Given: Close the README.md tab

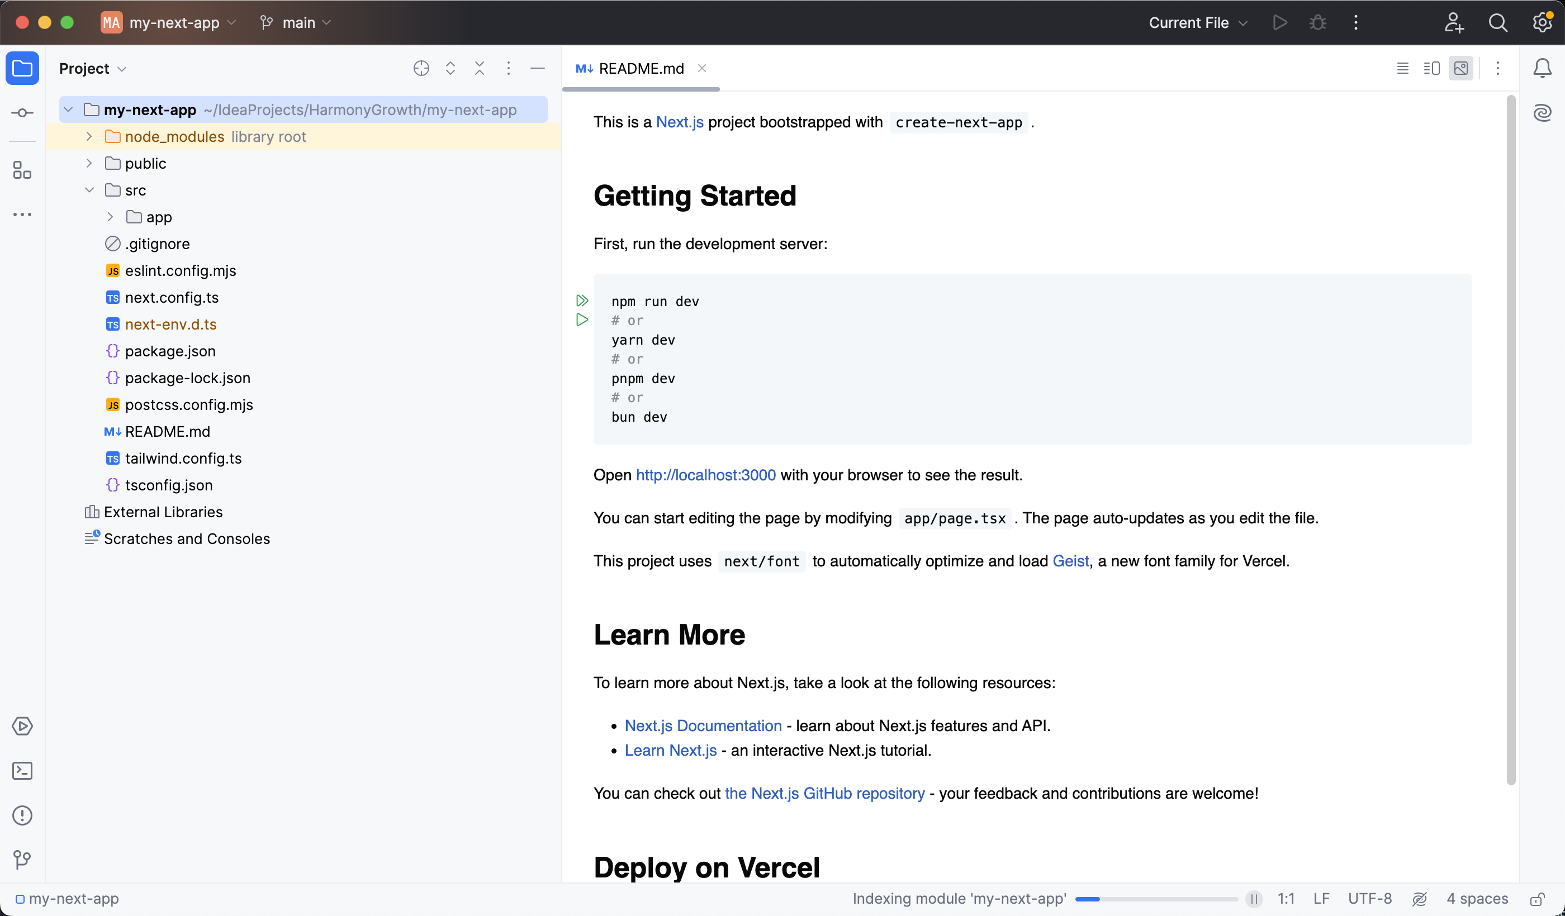Looking at the screenshot, I should (x=702, y=68).
